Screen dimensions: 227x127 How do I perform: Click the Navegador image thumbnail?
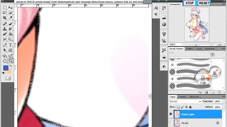tap(197, 24)
